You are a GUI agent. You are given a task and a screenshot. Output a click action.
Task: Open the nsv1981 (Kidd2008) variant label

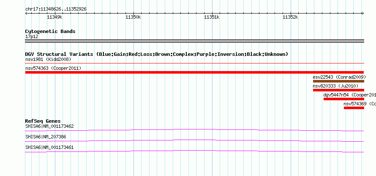(48, 59)
